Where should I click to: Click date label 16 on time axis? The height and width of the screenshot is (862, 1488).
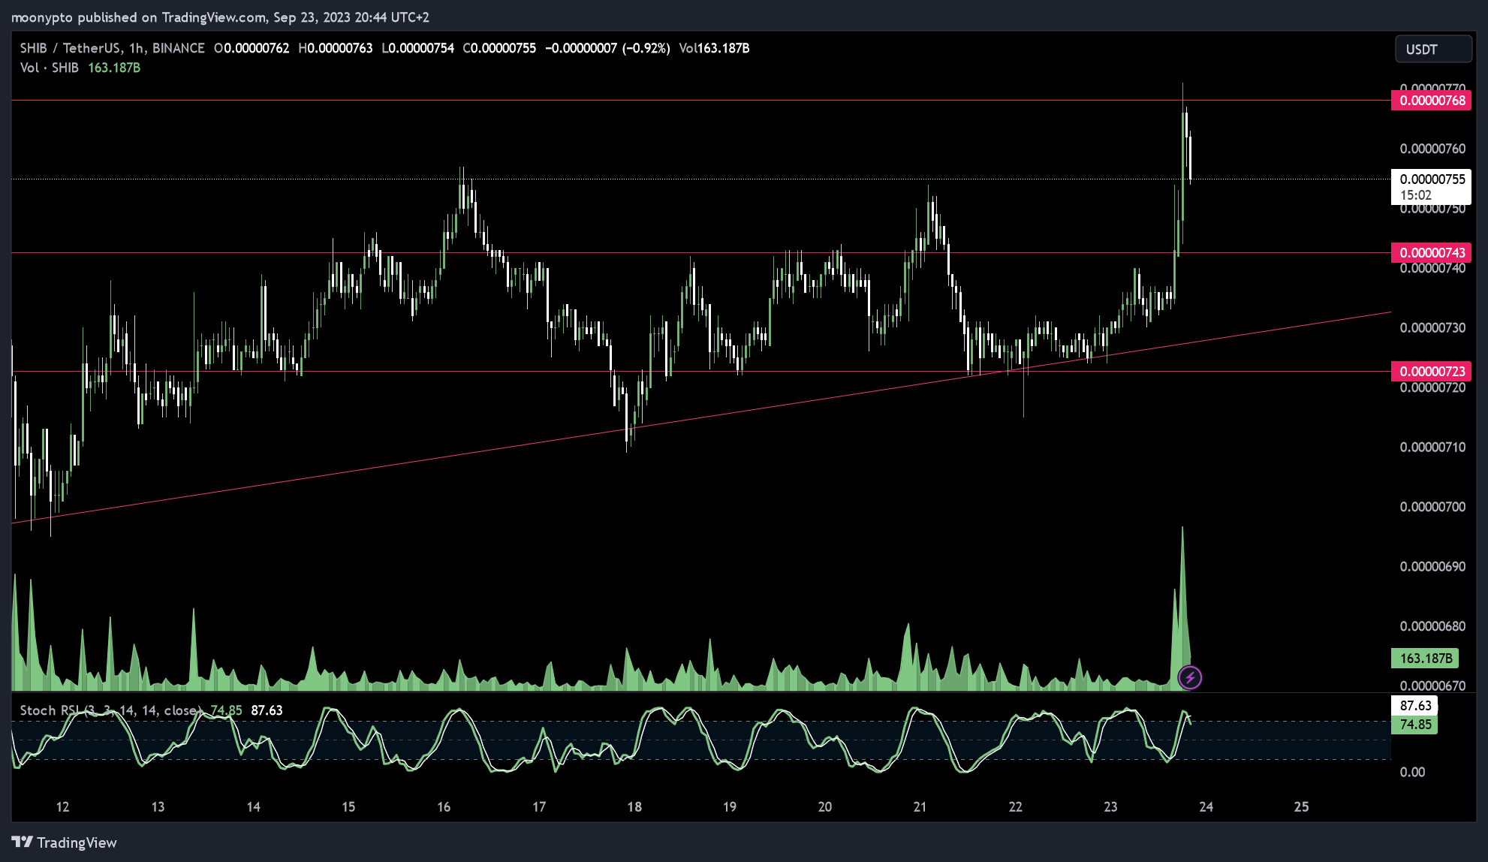[444, 806]
